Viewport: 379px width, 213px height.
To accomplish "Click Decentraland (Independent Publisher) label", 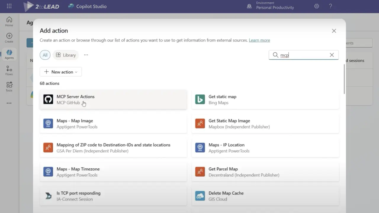I will coord(244,175).
